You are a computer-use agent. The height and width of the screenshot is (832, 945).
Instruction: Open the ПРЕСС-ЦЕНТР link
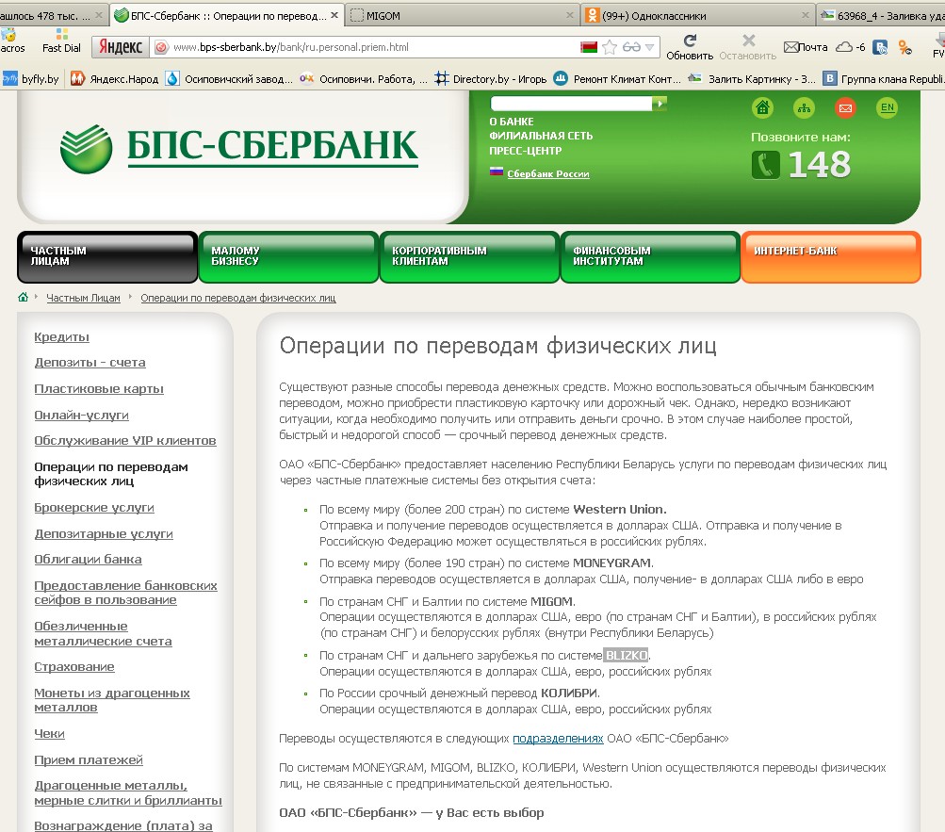[x=526, y=151]
